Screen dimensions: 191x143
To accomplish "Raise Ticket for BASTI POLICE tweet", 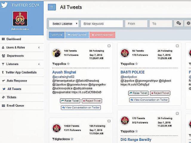I will point(138,93).
